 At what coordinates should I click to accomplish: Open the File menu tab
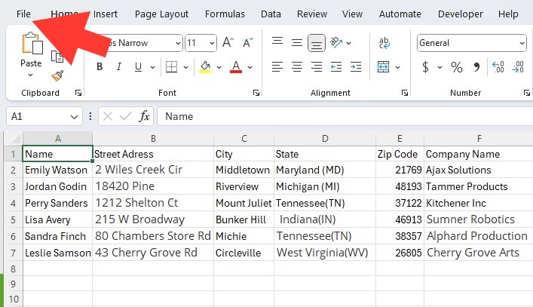tap(23, 14)
